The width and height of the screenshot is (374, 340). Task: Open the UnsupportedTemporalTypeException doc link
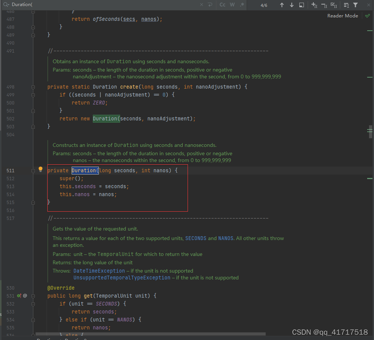(x=122, y=278)
